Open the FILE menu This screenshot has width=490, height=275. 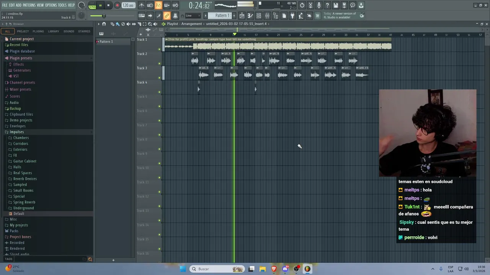click(5, 5)
